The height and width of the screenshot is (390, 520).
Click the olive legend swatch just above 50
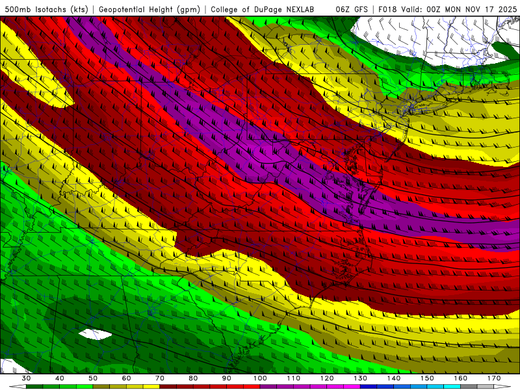[101, 387]
